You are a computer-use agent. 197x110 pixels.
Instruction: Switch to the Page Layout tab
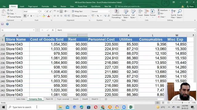33,6
